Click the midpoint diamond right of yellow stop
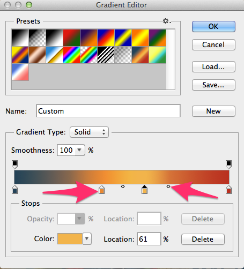 pos(168,186)
